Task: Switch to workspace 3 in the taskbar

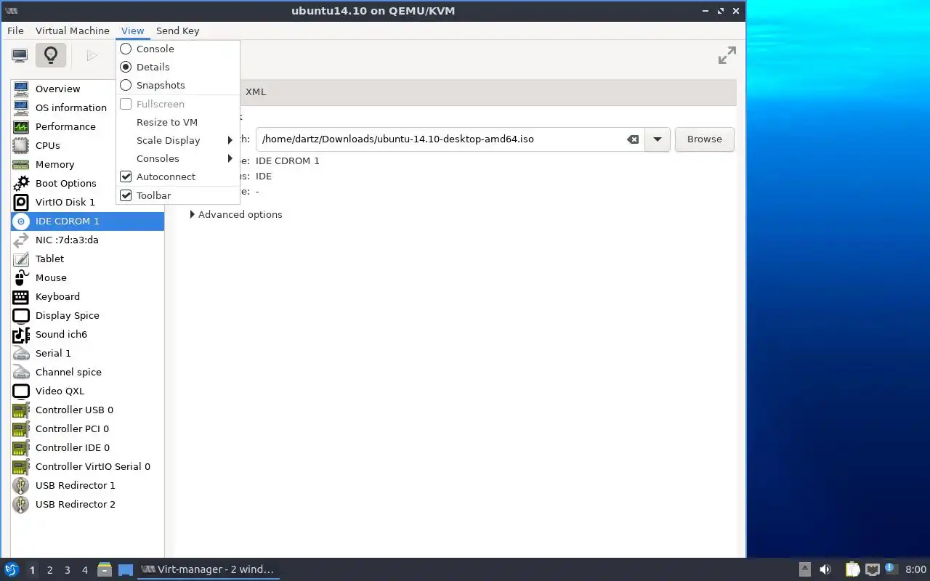Action: click(67, 570)
